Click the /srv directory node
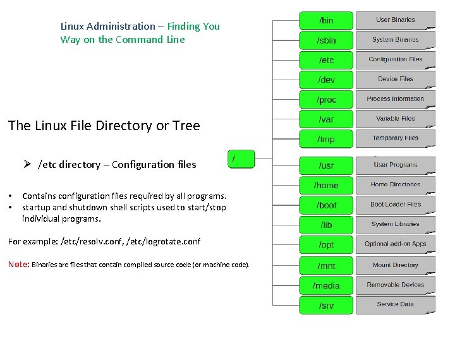 point(326,305)
